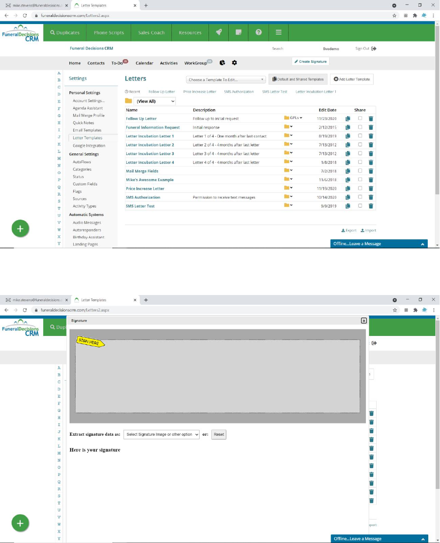Open Select Signature Image option dropdown
The width and height of the screenshot is (440, 543).
coord(162,434)
